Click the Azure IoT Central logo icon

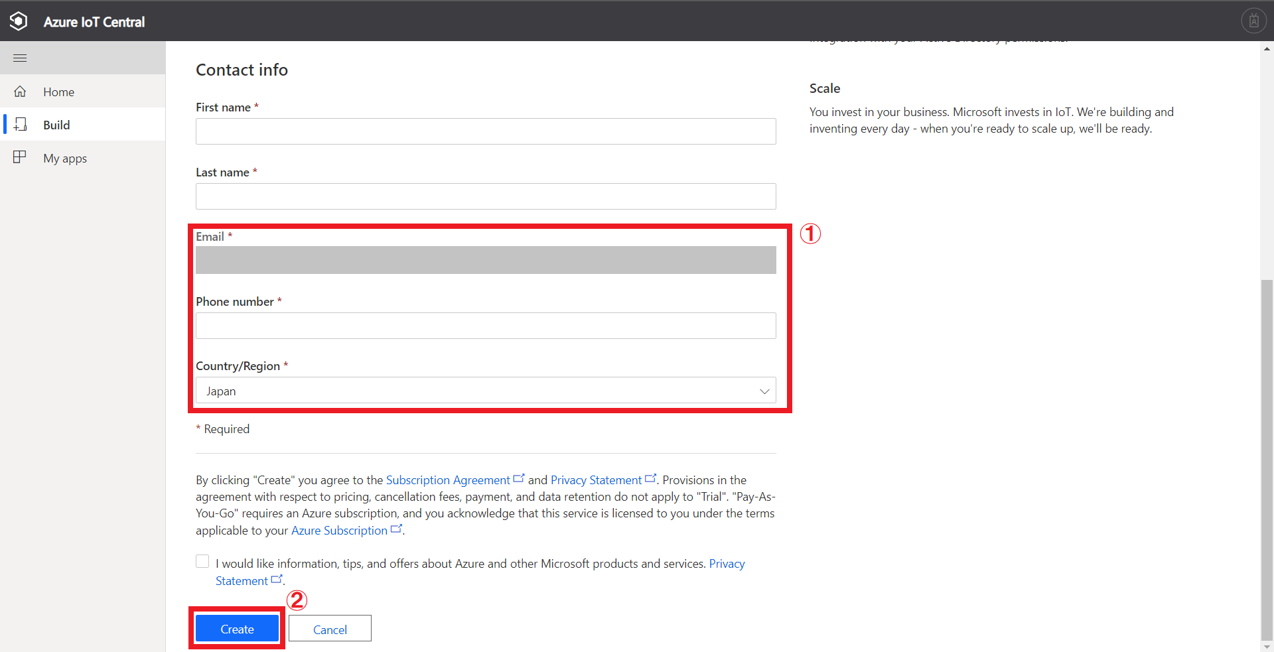(x=19, y=21)
